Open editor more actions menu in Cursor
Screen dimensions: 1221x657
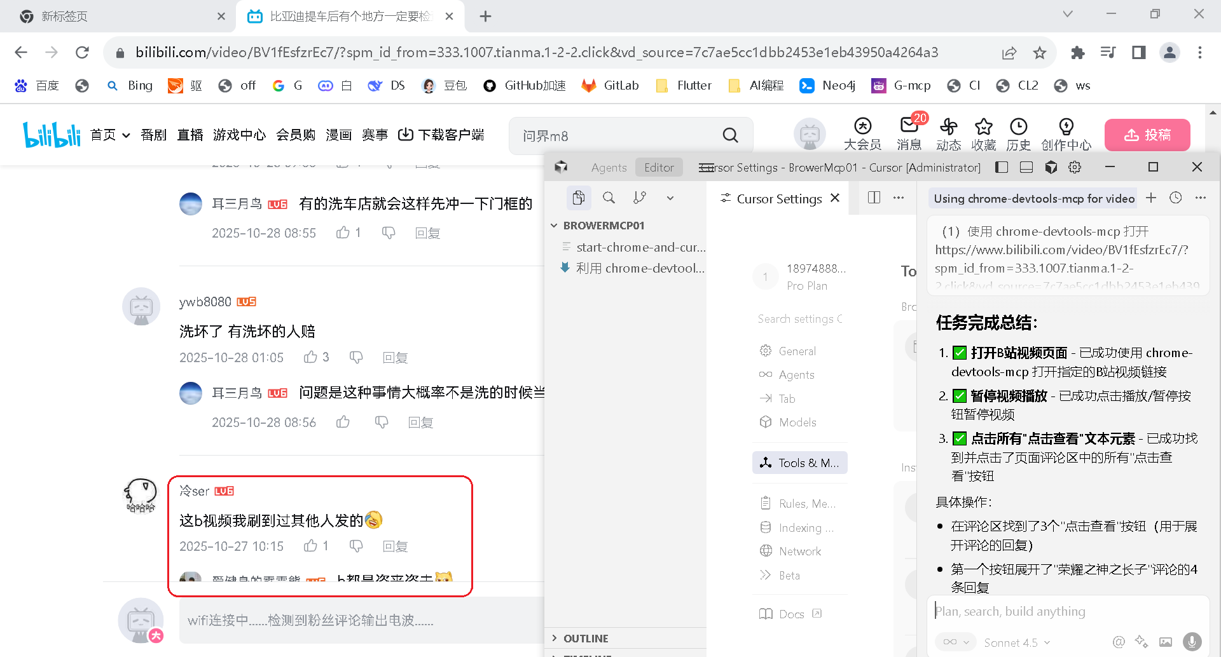(899, 198)
